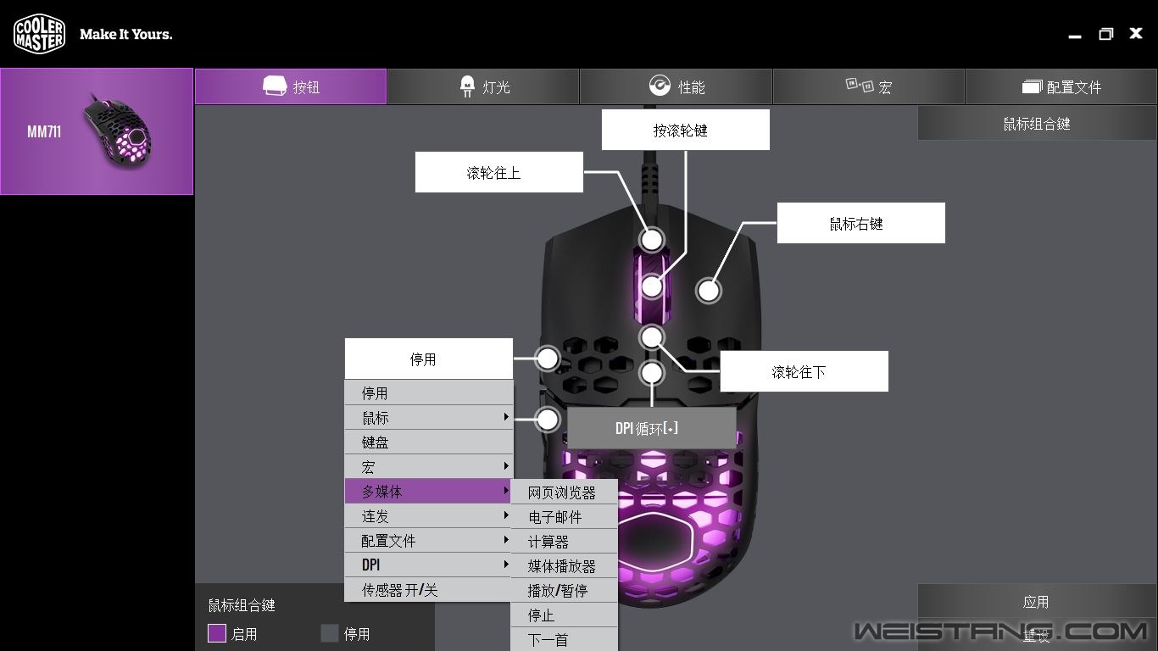Click the scroll-up node on mouse wheel
Image resolution: width=1158 pixels, height=651 pixels.
pos(652,240)
